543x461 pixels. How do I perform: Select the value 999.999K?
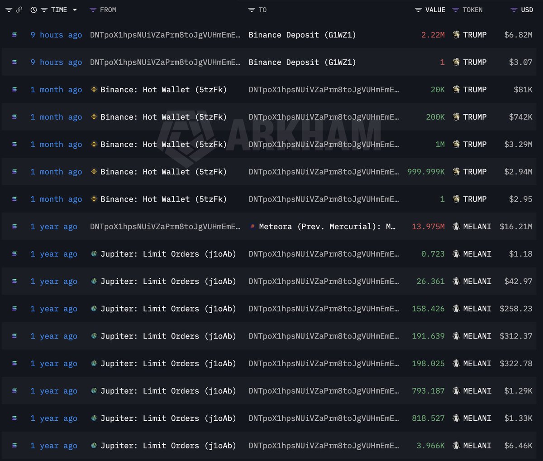[x=426, y=172]
